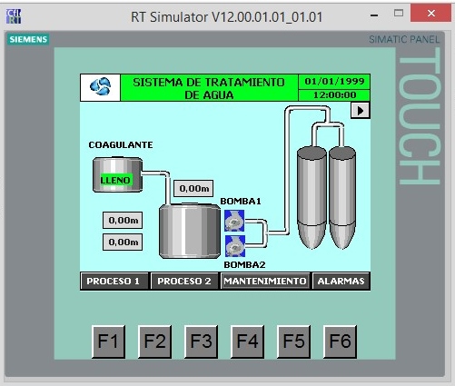Click the 0,00m field above the tank
Screen dimensions: 455x386
coord(193,189)
